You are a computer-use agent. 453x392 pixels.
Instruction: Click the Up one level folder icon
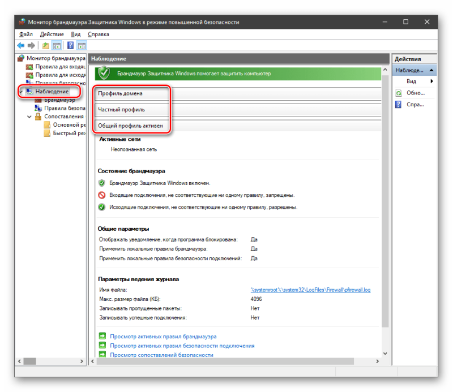pos(46,45)
